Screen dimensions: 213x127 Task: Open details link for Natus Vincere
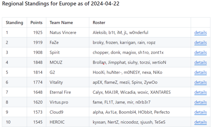pos(200,33)
